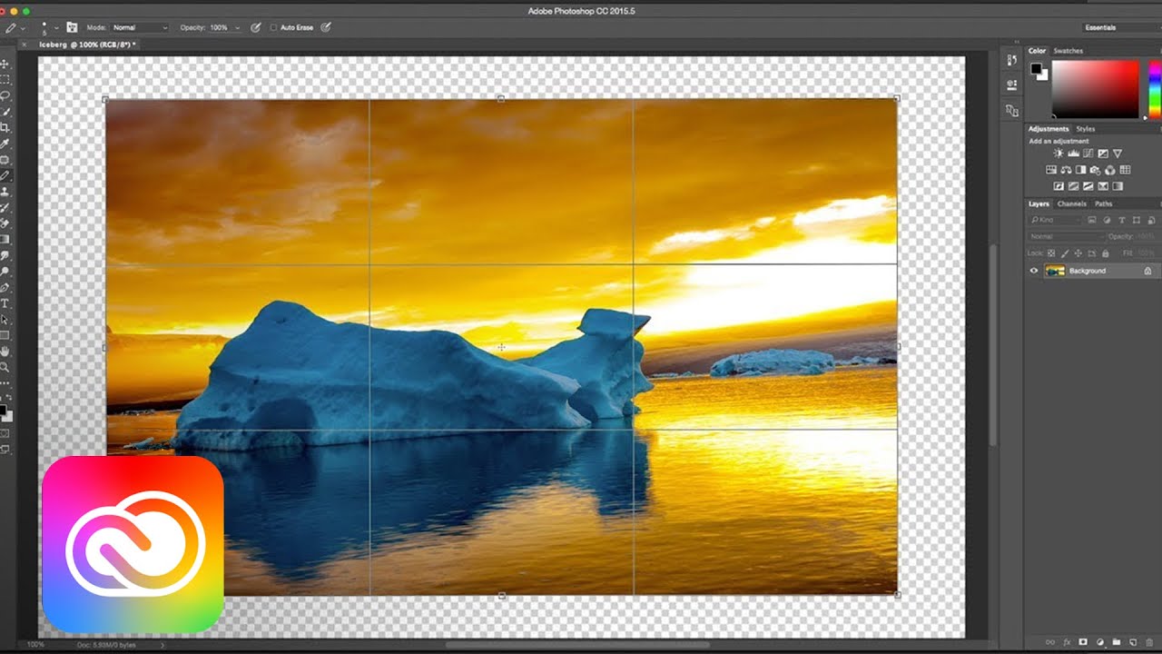Screen dimensions: 1162x654
Task: Open the brush settings panel icon
Action: 72,27
